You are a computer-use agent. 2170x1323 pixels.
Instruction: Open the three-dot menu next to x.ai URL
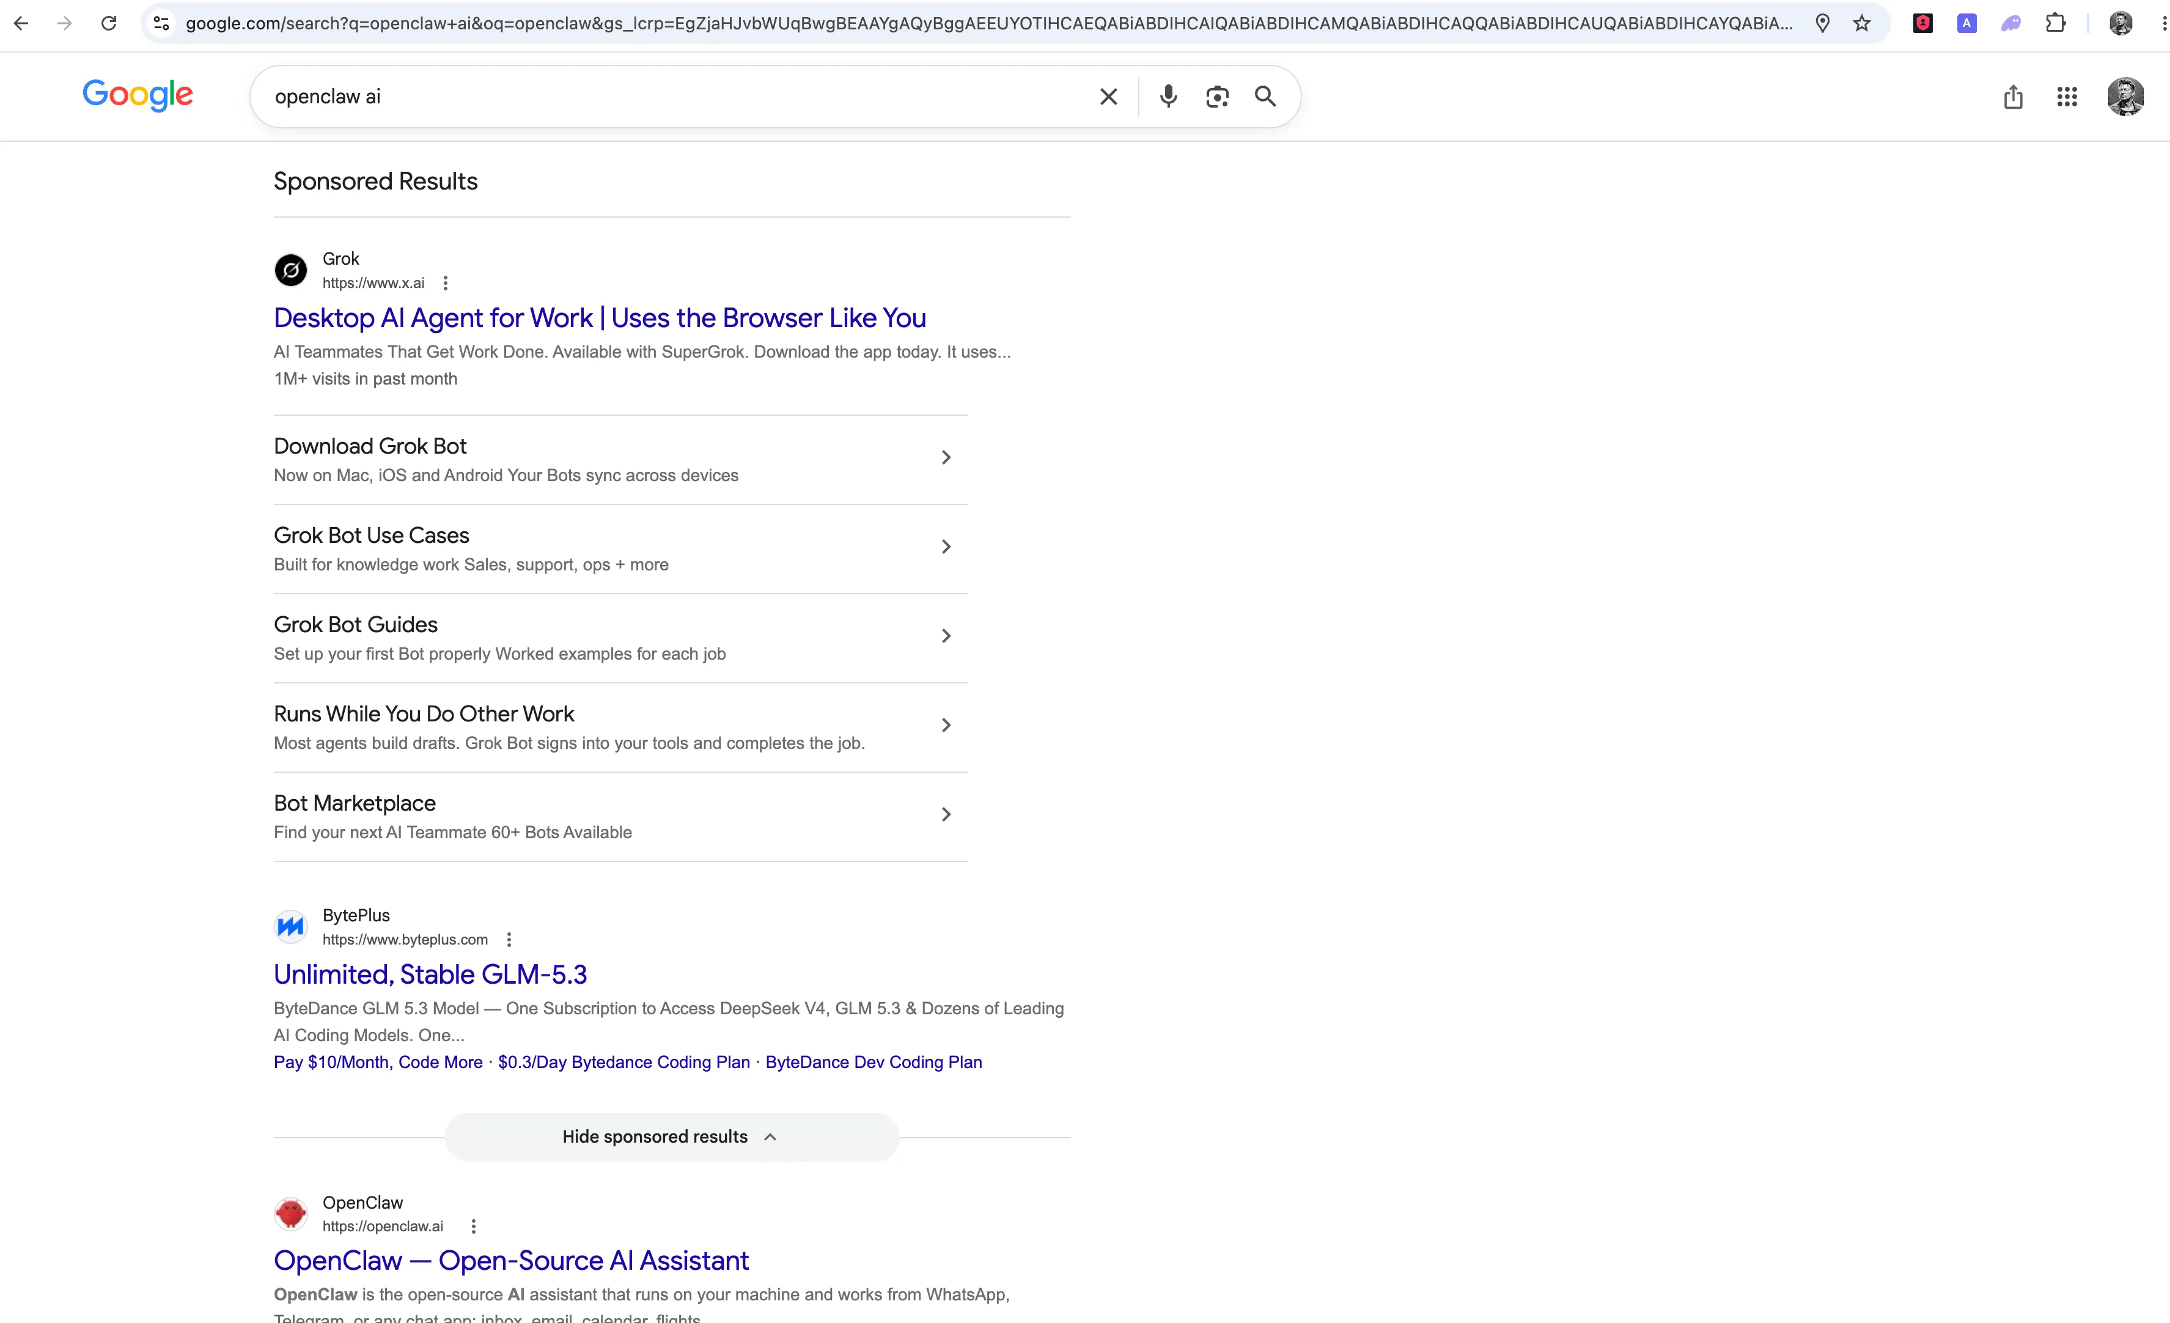(x=446, y=282)
